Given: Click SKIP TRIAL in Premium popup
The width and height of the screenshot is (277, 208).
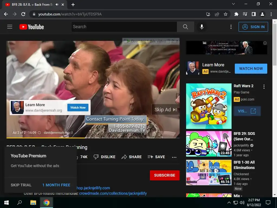Looking at the screenshot, I should click(21, 185).
